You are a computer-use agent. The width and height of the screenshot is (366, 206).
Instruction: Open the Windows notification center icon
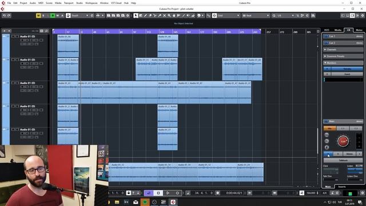point(360,202)
